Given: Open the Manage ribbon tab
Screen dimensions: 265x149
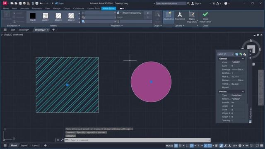Looking at the screenshot, I should click(x=57, y=8).
